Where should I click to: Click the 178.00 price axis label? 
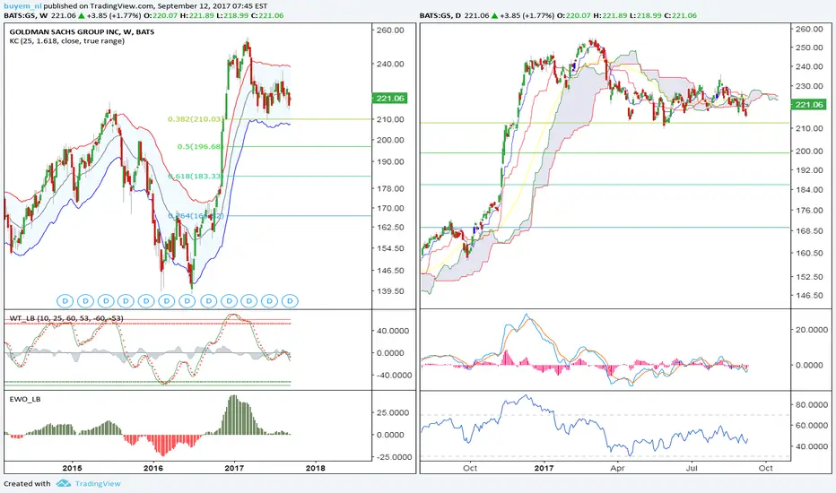[x=390, y=188]
